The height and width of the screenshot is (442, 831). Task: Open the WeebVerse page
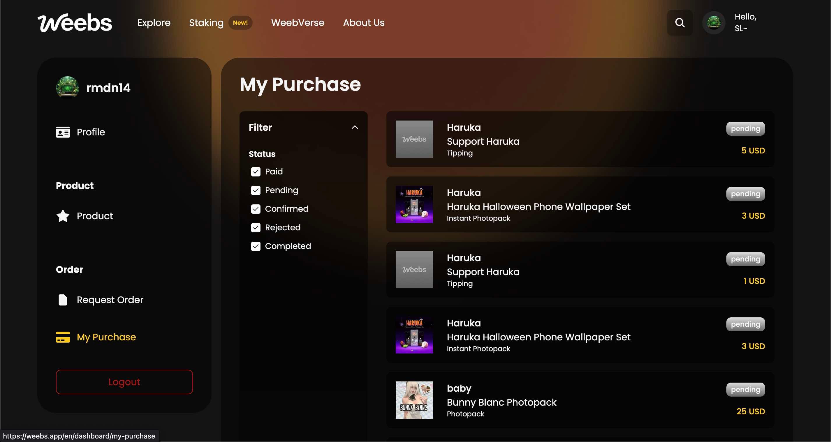click(297, 23)
